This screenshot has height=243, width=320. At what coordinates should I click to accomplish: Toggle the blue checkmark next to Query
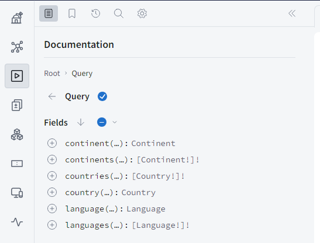coord(102,96)
